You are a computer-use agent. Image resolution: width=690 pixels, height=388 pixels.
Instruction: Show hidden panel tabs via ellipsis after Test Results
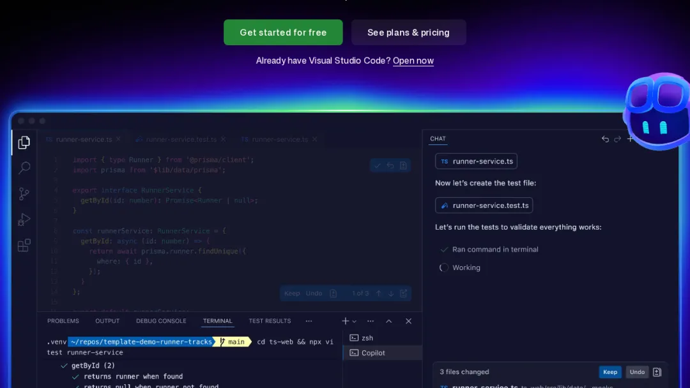(309, 321)
